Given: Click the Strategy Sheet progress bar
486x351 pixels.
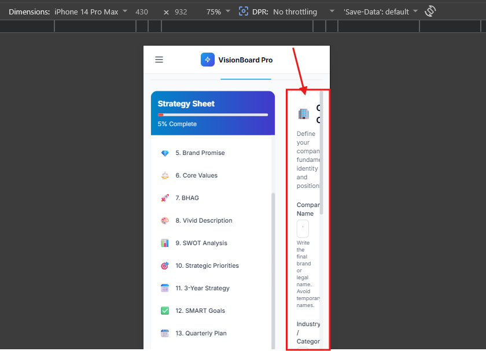Looking at the screenshot, I should click(213, 114).
